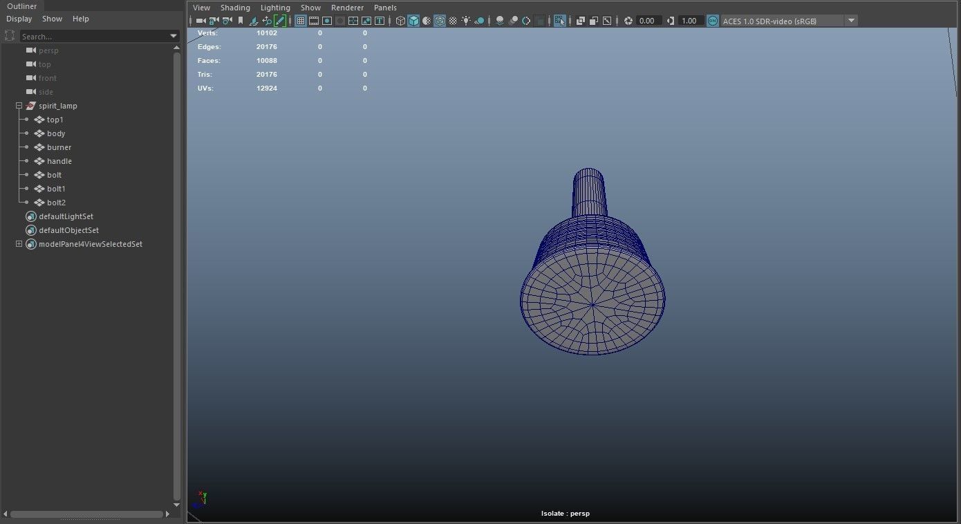This screenshot has height=524, width=961.
Task: Select the bolt2 mesh in Outliner
Action: (57, 203)
